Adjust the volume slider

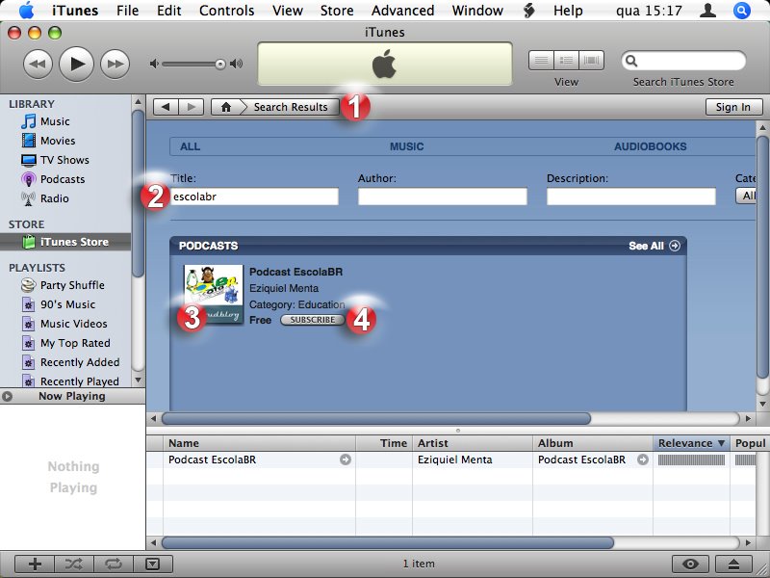pyautogui.click(x=193, y=64)
